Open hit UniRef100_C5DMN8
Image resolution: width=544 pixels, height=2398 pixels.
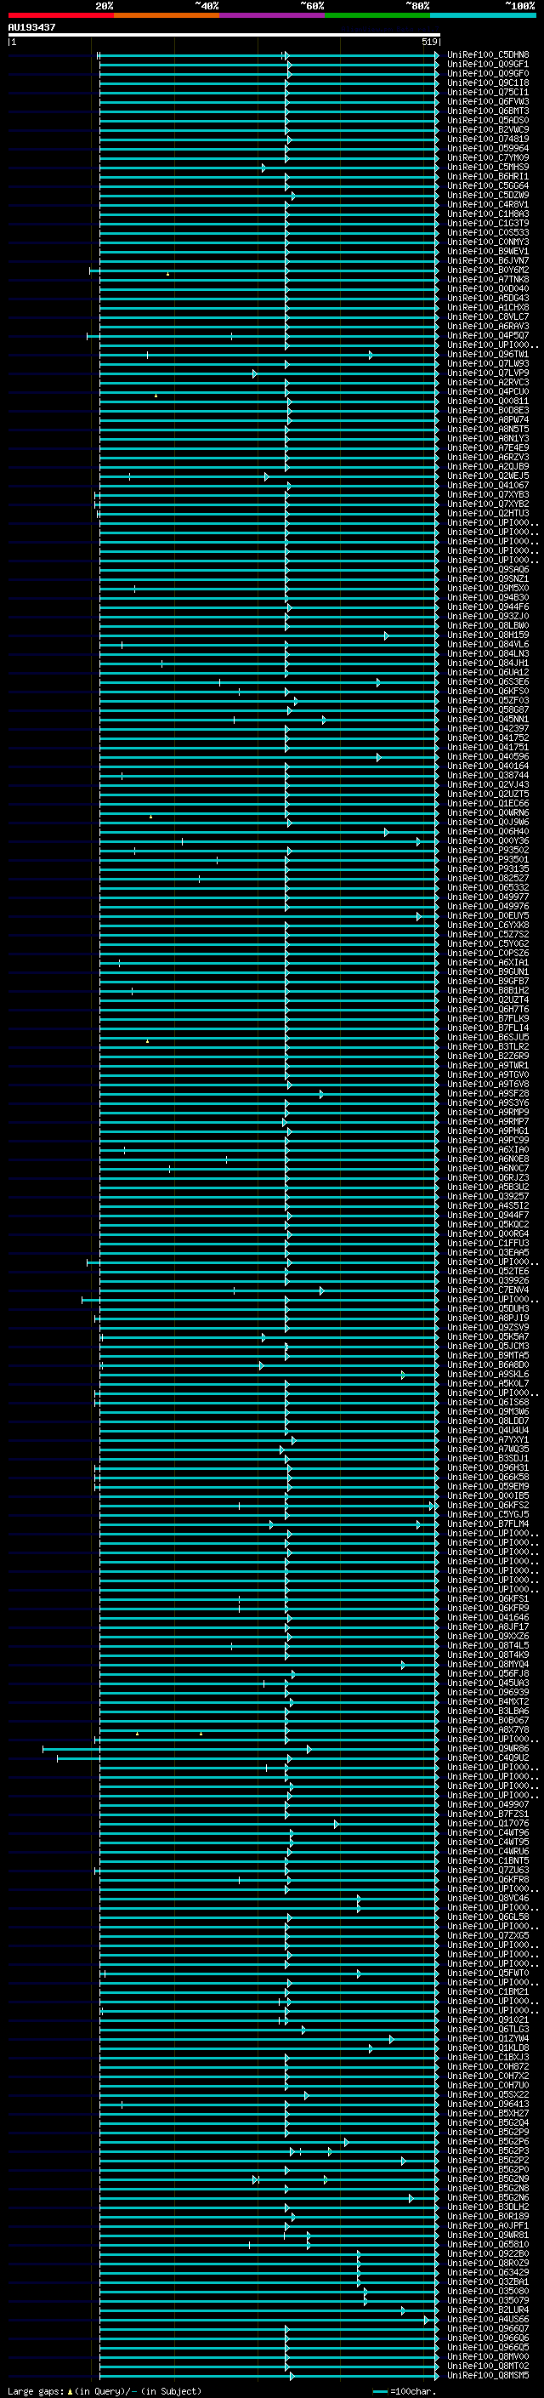[488, 55]
